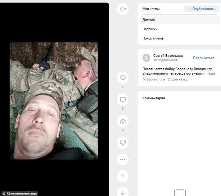This screenshot has height=196, width=221.
Task: Click the plus icon on publish button
Action: tap(189, 9)
